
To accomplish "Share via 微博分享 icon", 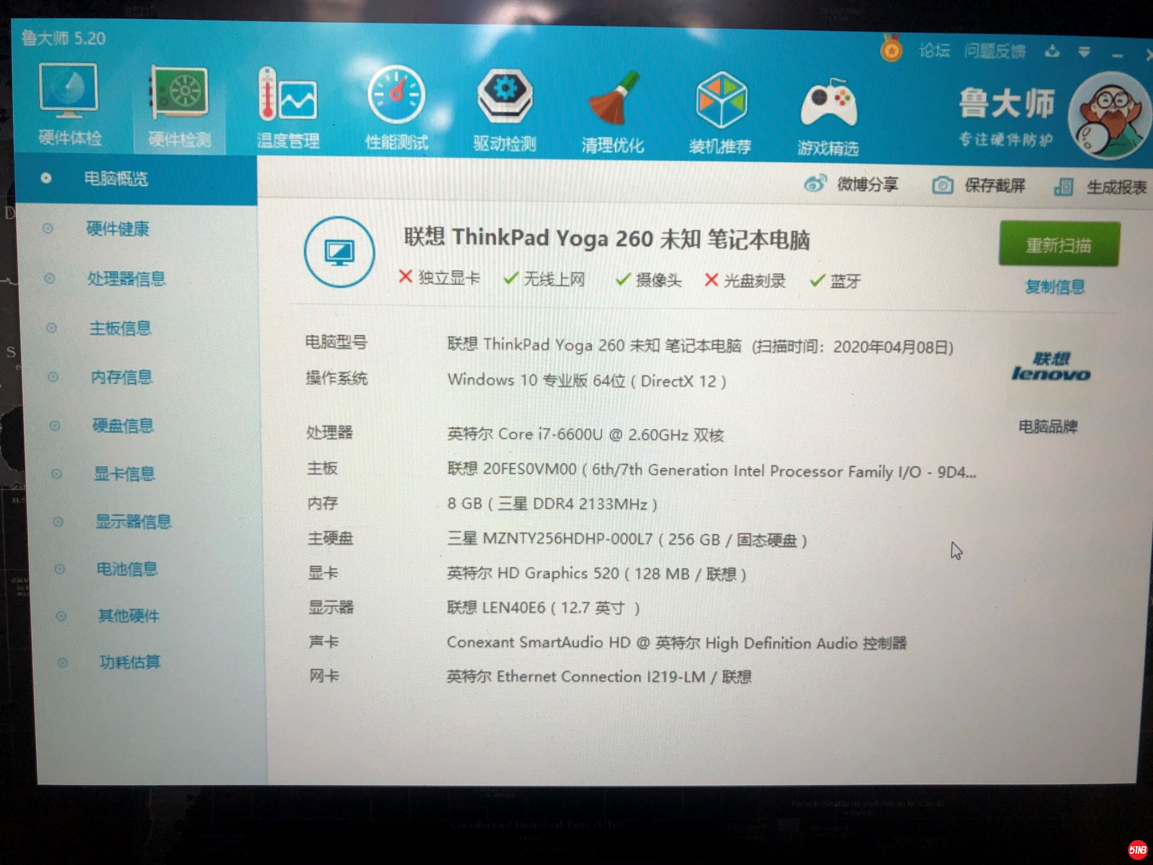I will 815,183.
